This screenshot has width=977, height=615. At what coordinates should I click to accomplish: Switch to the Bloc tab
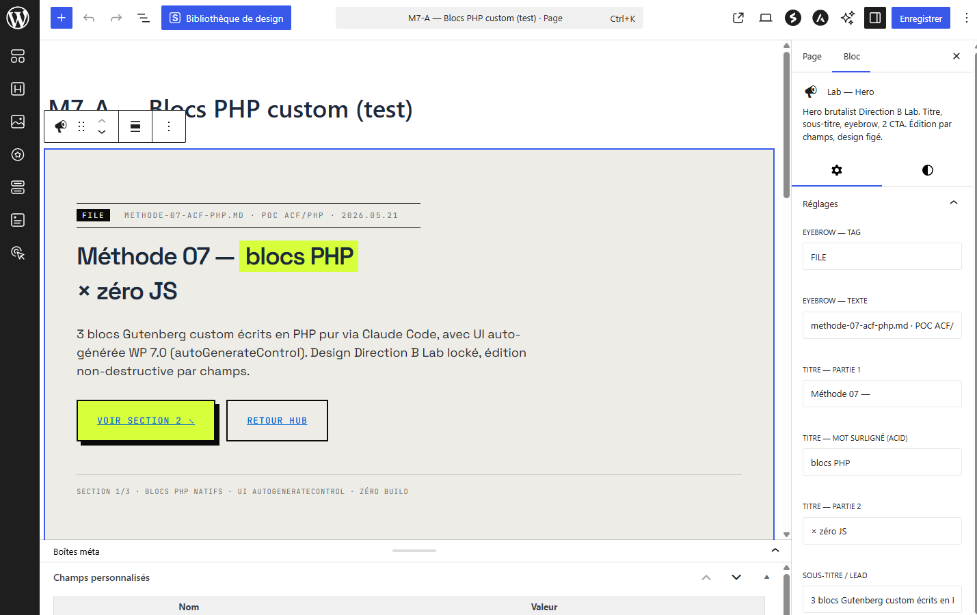point(851,57)
